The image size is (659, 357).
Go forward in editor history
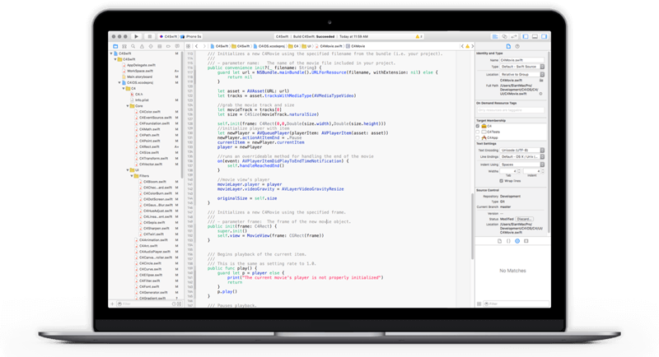tap(204, 46)
